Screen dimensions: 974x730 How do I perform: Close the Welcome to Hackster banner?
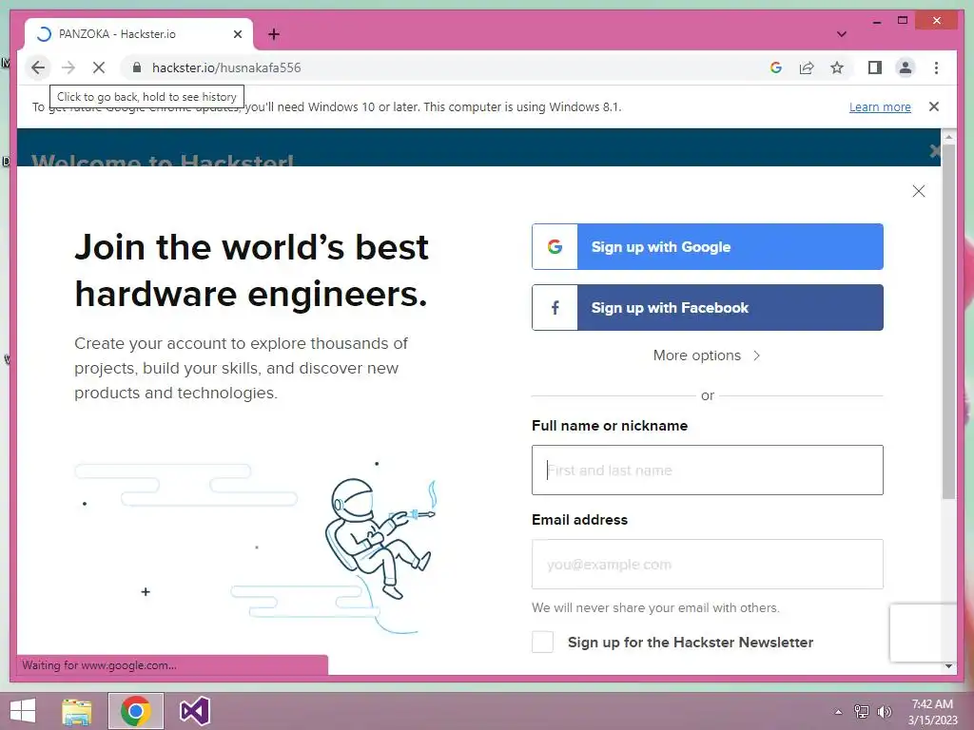(x=935, y=151)
